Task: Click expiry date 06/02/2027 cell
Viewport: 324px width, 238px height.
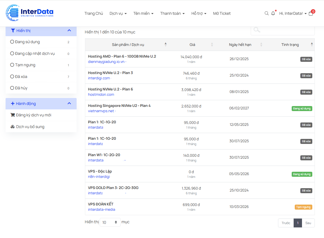Action: 239,108
